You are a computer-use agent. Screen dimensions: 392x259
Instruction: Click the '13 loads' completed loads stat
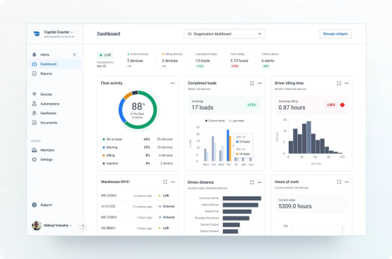click(203, 61)
